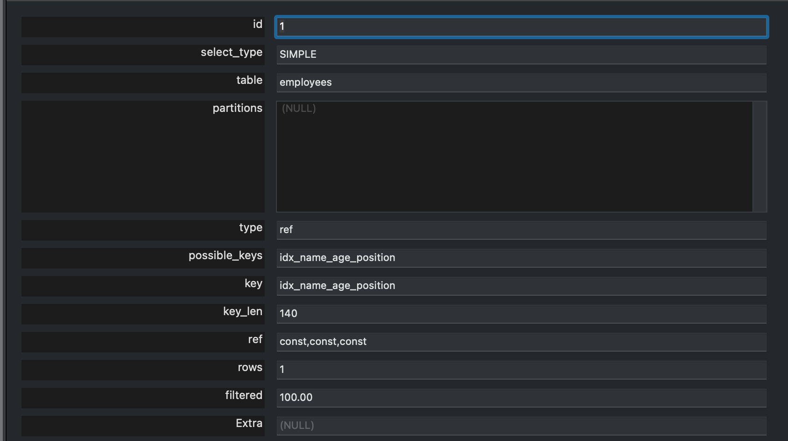Viewport: 788px width, 441px height.
Task: Focus the Extra field showing NULL
Action: tap(521, 426)
